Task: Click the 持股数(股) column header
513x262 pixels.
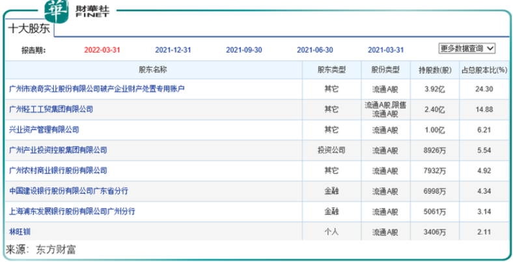Action: click(x=436, y=70)
